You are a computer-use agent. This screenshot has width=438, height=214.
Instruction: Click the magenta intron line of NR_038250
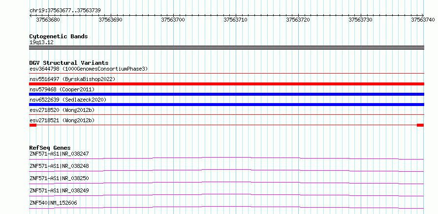click(226, 182)
